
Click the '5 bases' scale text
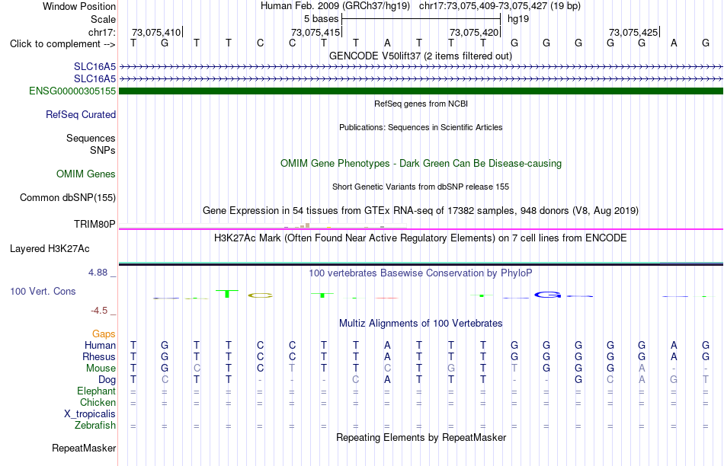(x=321, y=19)
